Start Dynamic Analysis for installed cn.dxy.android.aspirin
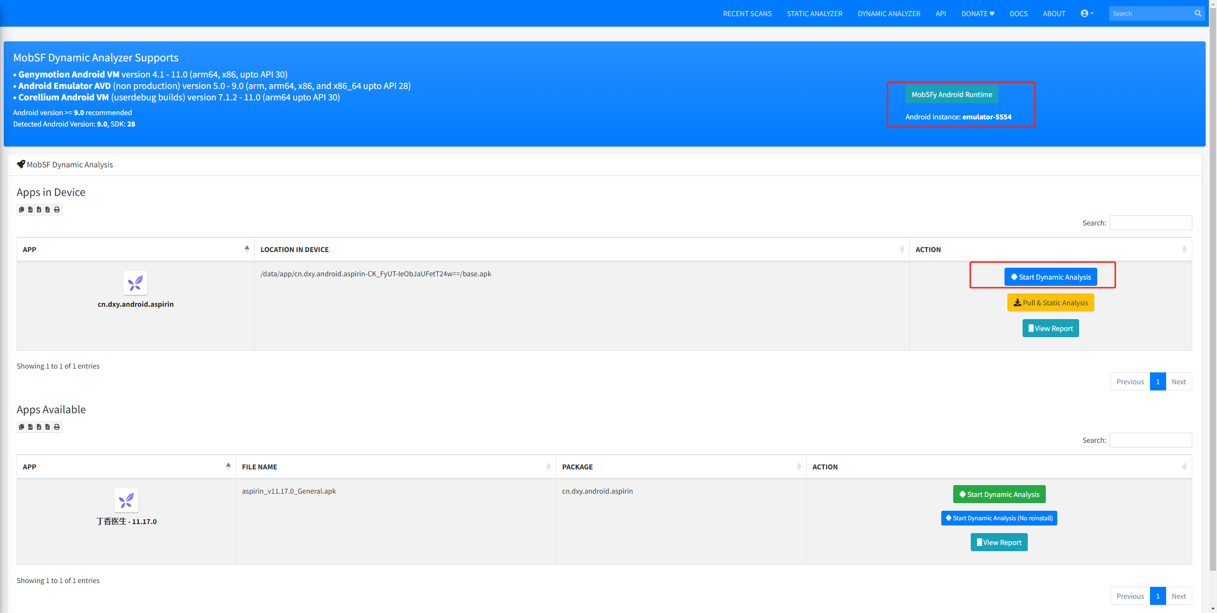1217x613 pixels. (x=1051, y=277)
